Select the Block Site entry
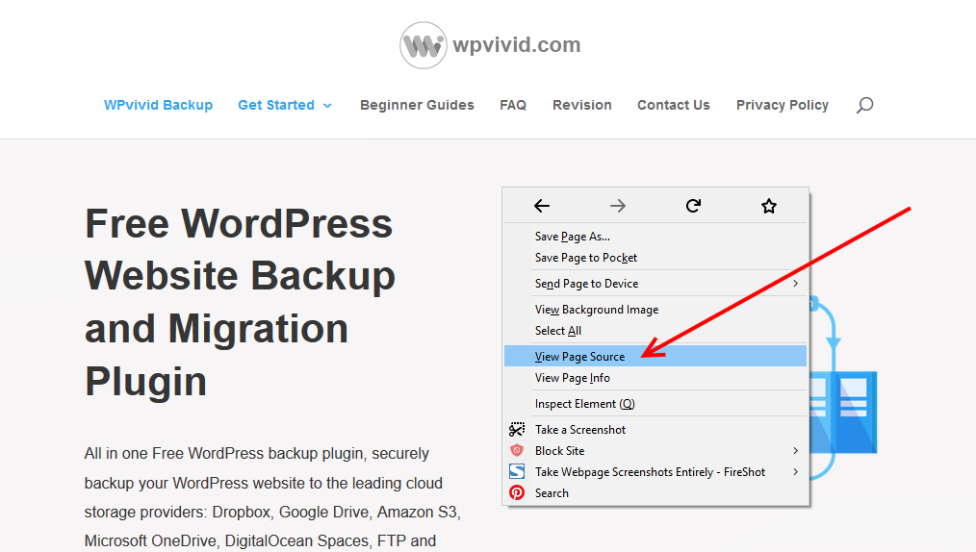 [x=655, y=451]
